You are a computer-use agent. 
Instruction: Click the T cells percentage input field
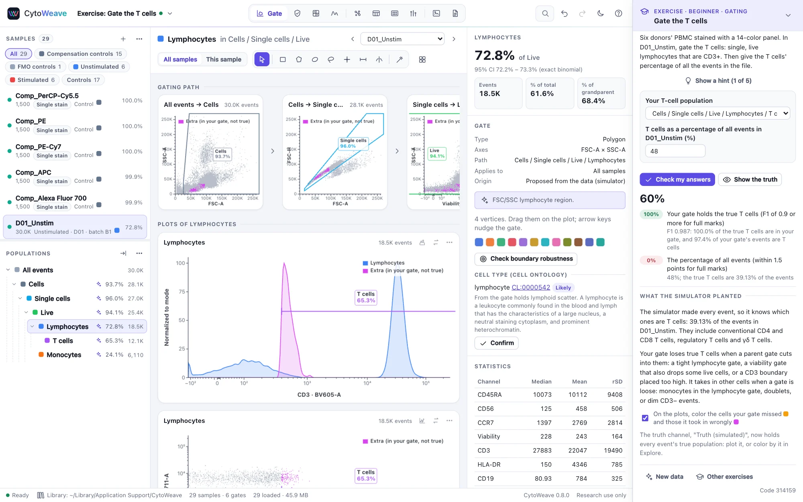[x=675, y=151]
